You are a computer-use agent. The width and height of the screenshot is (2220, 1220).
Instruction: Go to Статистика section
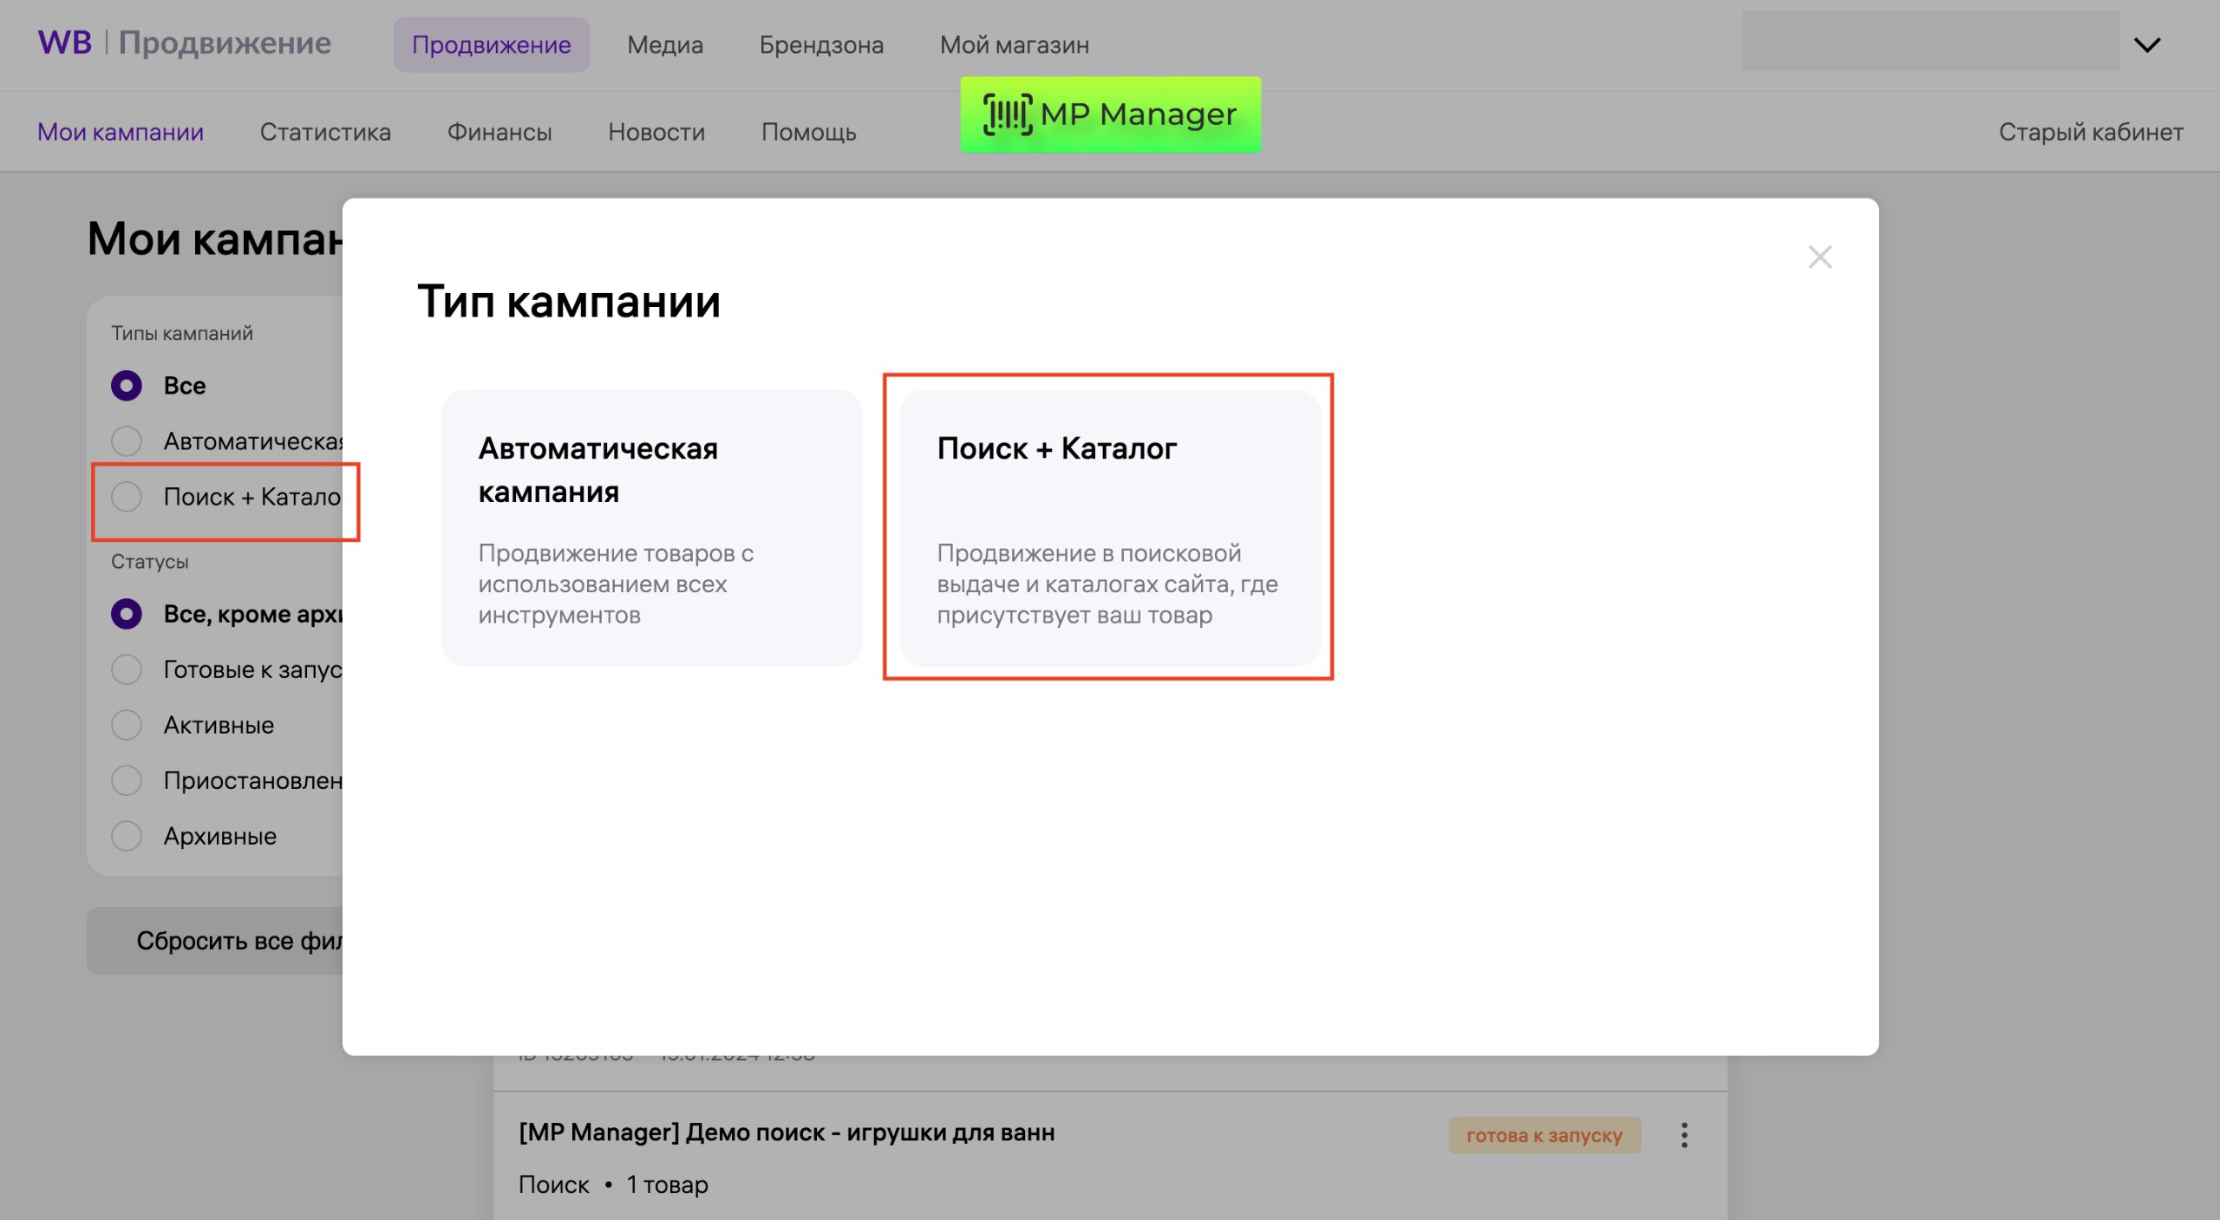(x=325, y=132)
